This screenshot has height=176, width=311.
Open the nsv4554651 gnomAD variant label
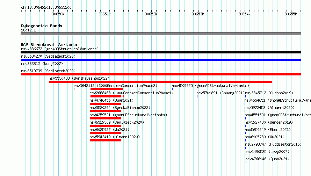278,100
